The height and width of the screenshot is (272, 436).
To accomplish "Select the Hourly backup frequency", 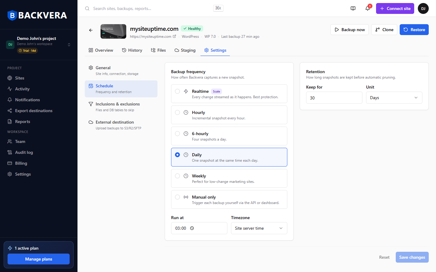I will (x=229, y=115).
